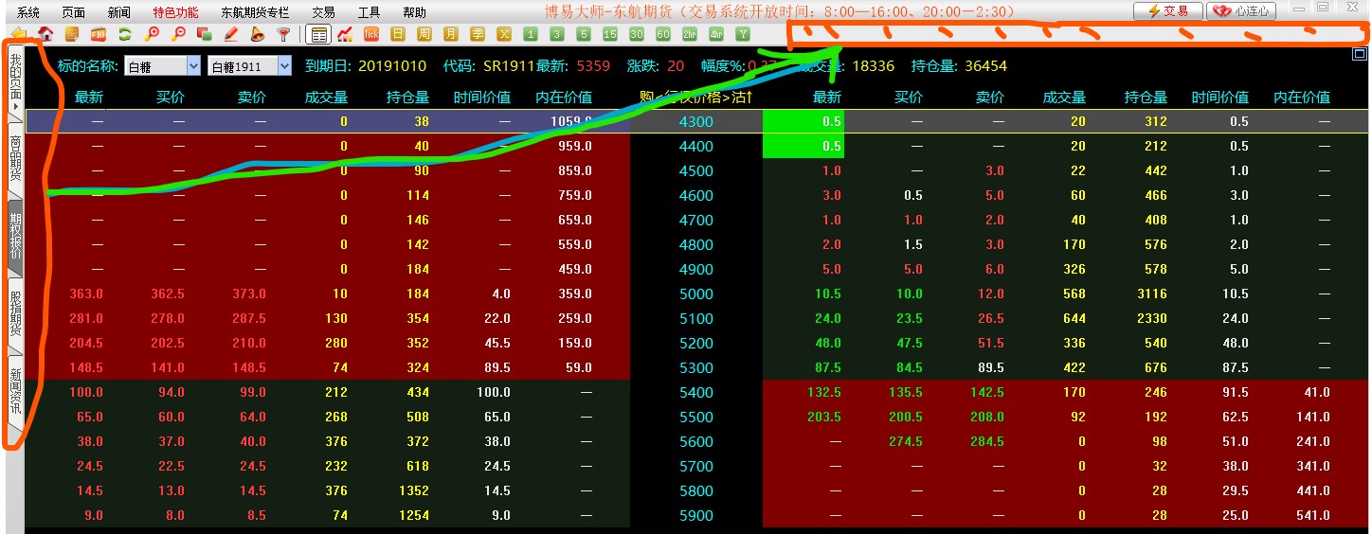
Task: Click the Home icon in toolbar
Action: coord(45,34)
